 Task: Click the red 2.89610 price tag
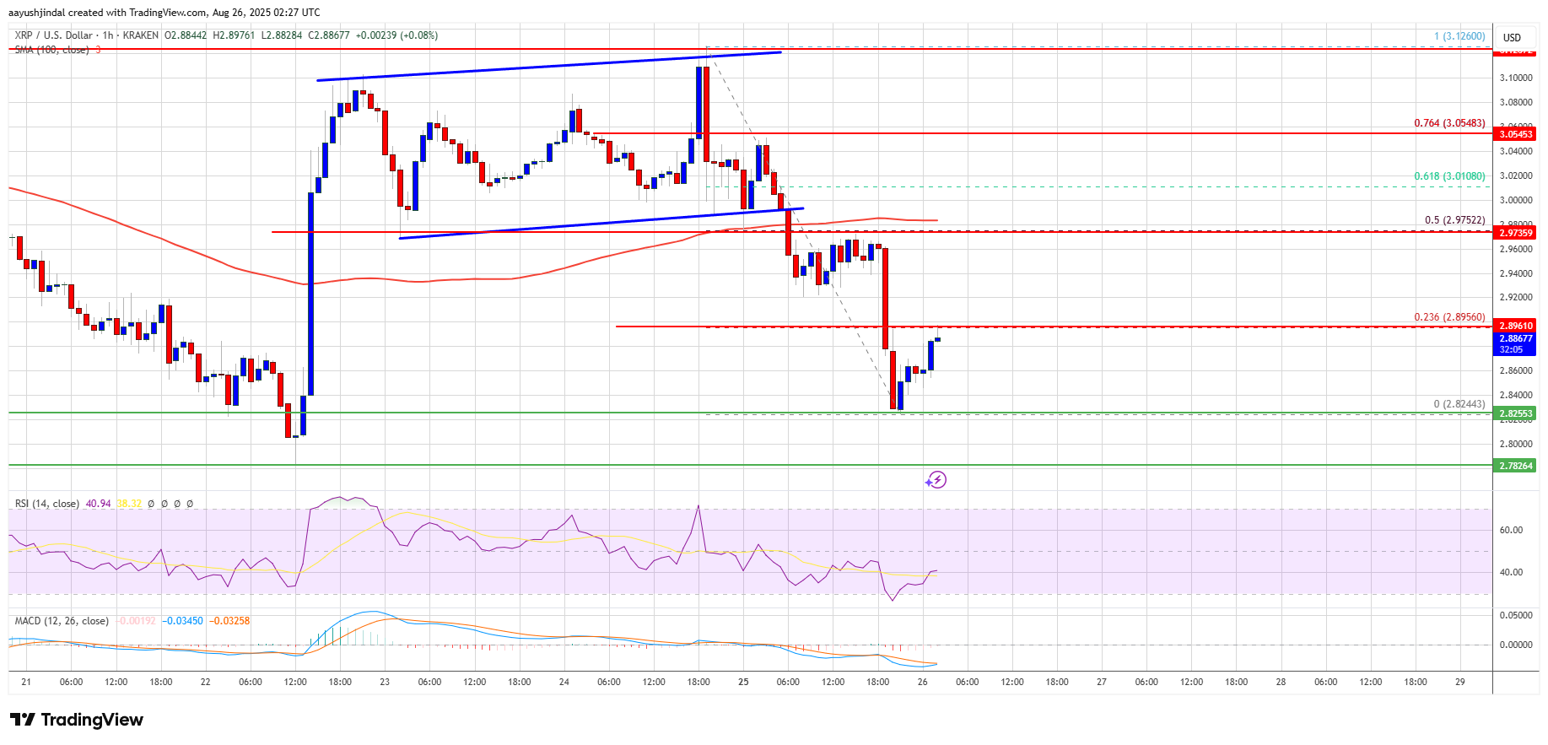1515,326
